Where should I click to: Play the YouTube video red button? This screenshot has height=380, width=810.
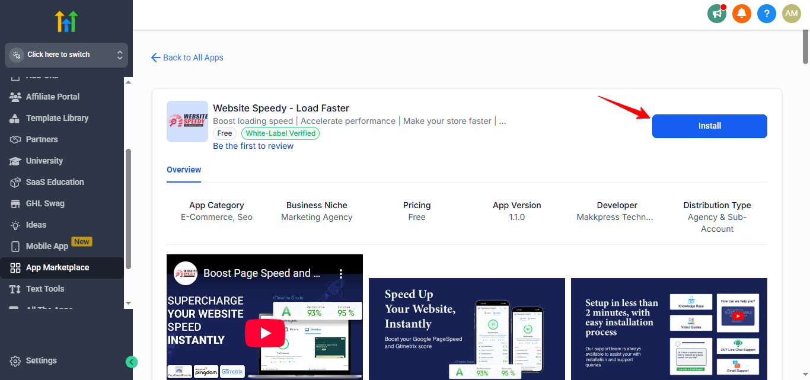point(264,333)
